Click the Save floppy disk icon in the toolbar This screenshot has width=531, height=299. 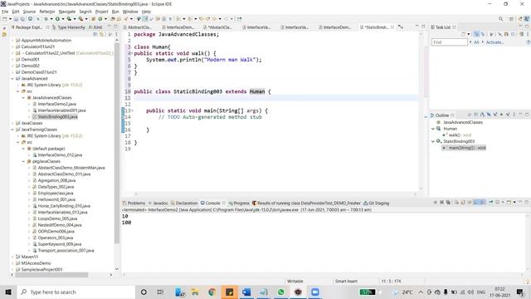[x=16, y=18]
